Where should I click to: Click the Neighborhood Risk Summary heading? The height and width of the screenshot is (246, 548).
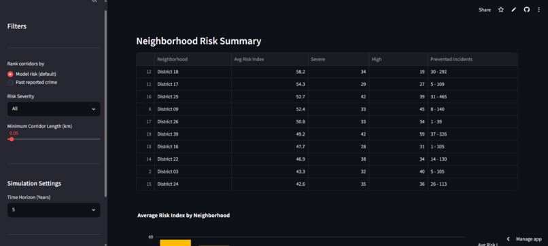tap(199, 41)
